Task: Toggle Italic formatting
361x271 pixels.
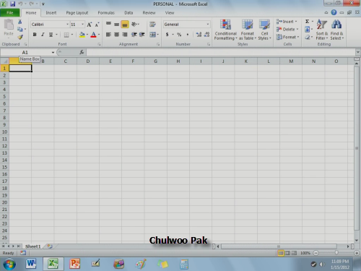Action: click(x=43, y=35)
